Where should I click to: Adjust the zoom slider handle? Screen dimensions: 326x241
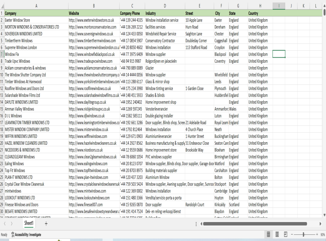click(x=303, y=234)
